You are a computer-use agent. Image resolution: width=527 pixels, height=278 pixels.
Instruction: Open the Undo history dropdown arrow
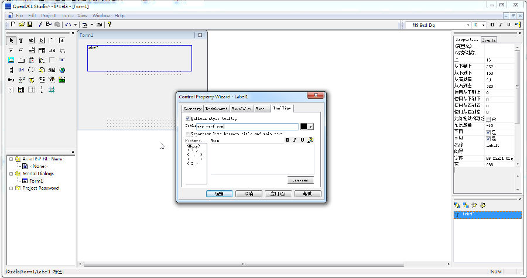pyautogui.click(x=75, y=25)
